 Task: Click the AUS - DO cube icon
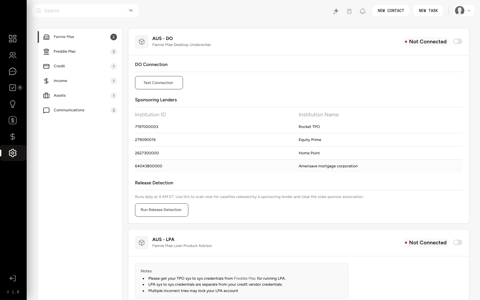(x=142, y=42)
